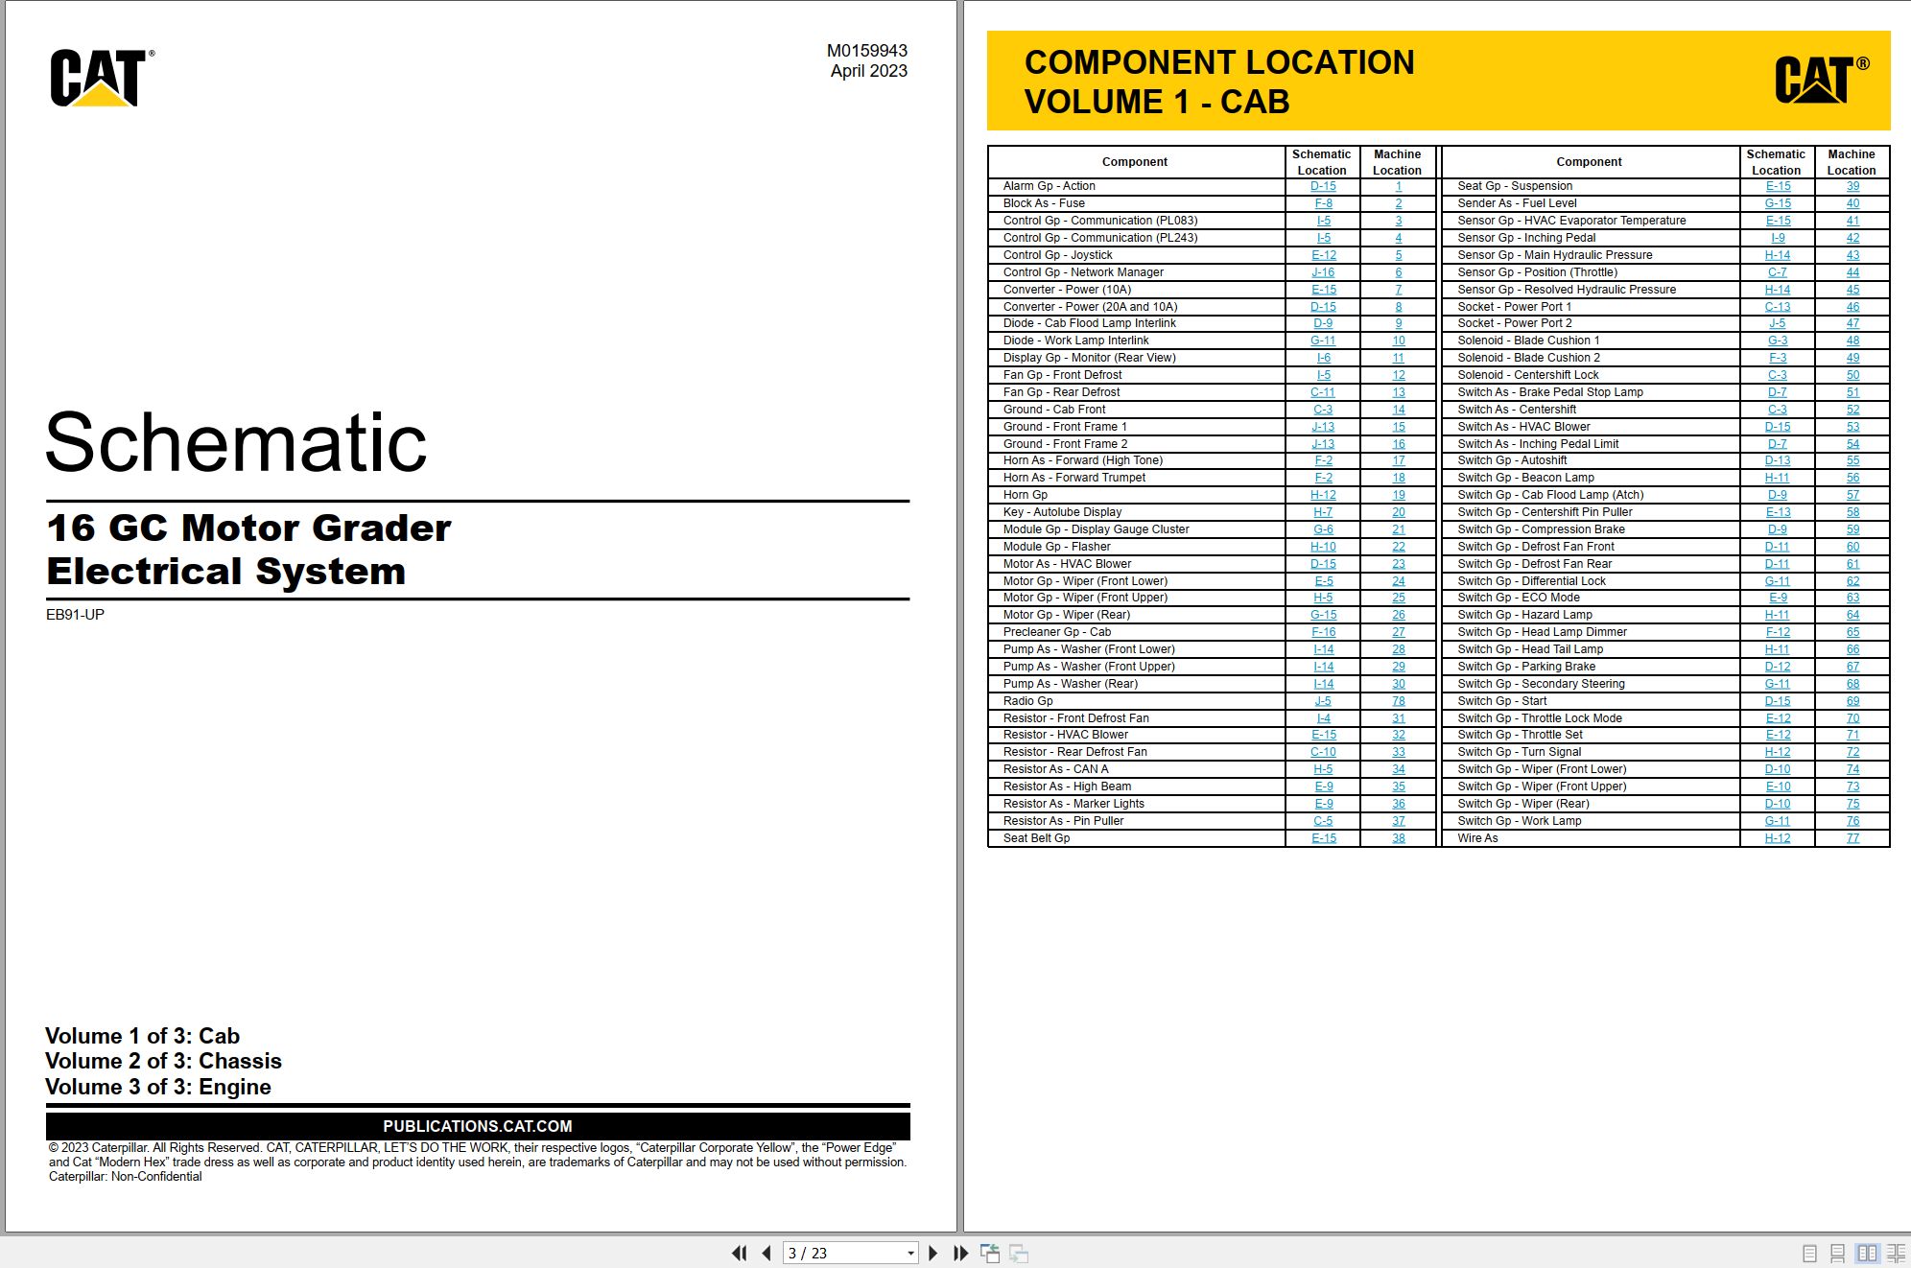
Task: Click schematic link I-9 for Sensor Gp - Inching Pedal
Action: [x=1778, y=238]
